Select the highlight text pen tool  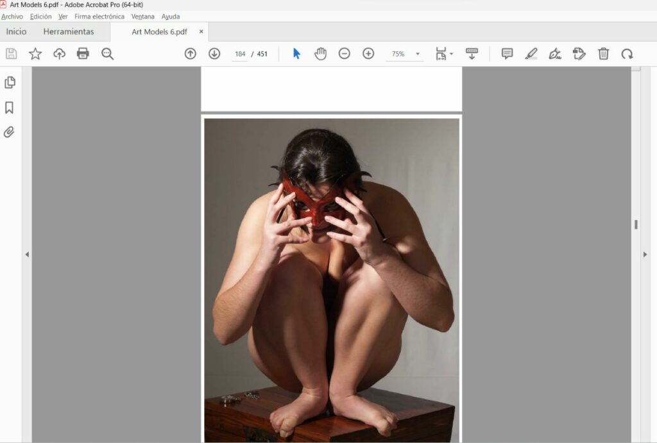point(531,54)
